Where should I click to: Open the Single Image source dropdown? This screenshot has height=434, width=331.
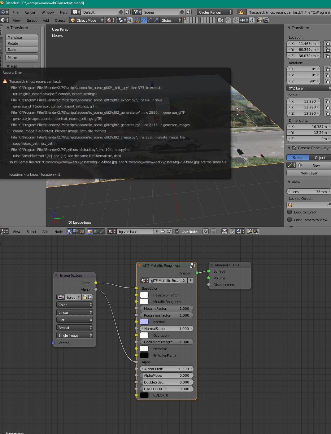pos(75,335)
